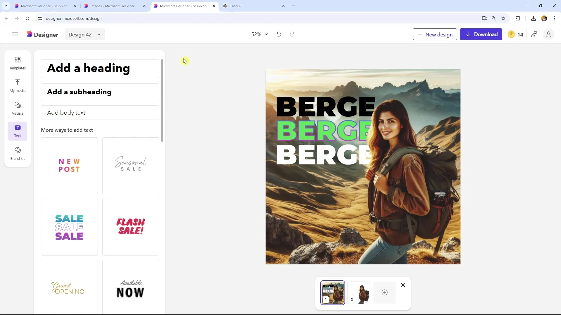Screen dimensions: 561x315
Task: Close the Images - Microsoft Designer tab
Action: click(144, 6)
